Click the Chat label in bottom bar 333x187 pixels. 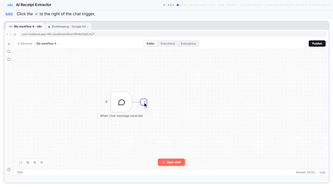[x=20, y=172]
